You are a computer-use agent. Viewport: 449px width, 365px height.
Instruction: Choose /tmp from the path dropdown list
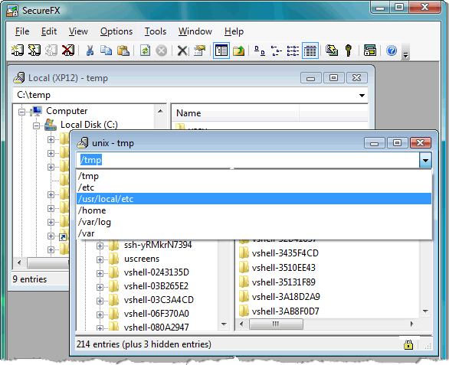click(254, 176)
